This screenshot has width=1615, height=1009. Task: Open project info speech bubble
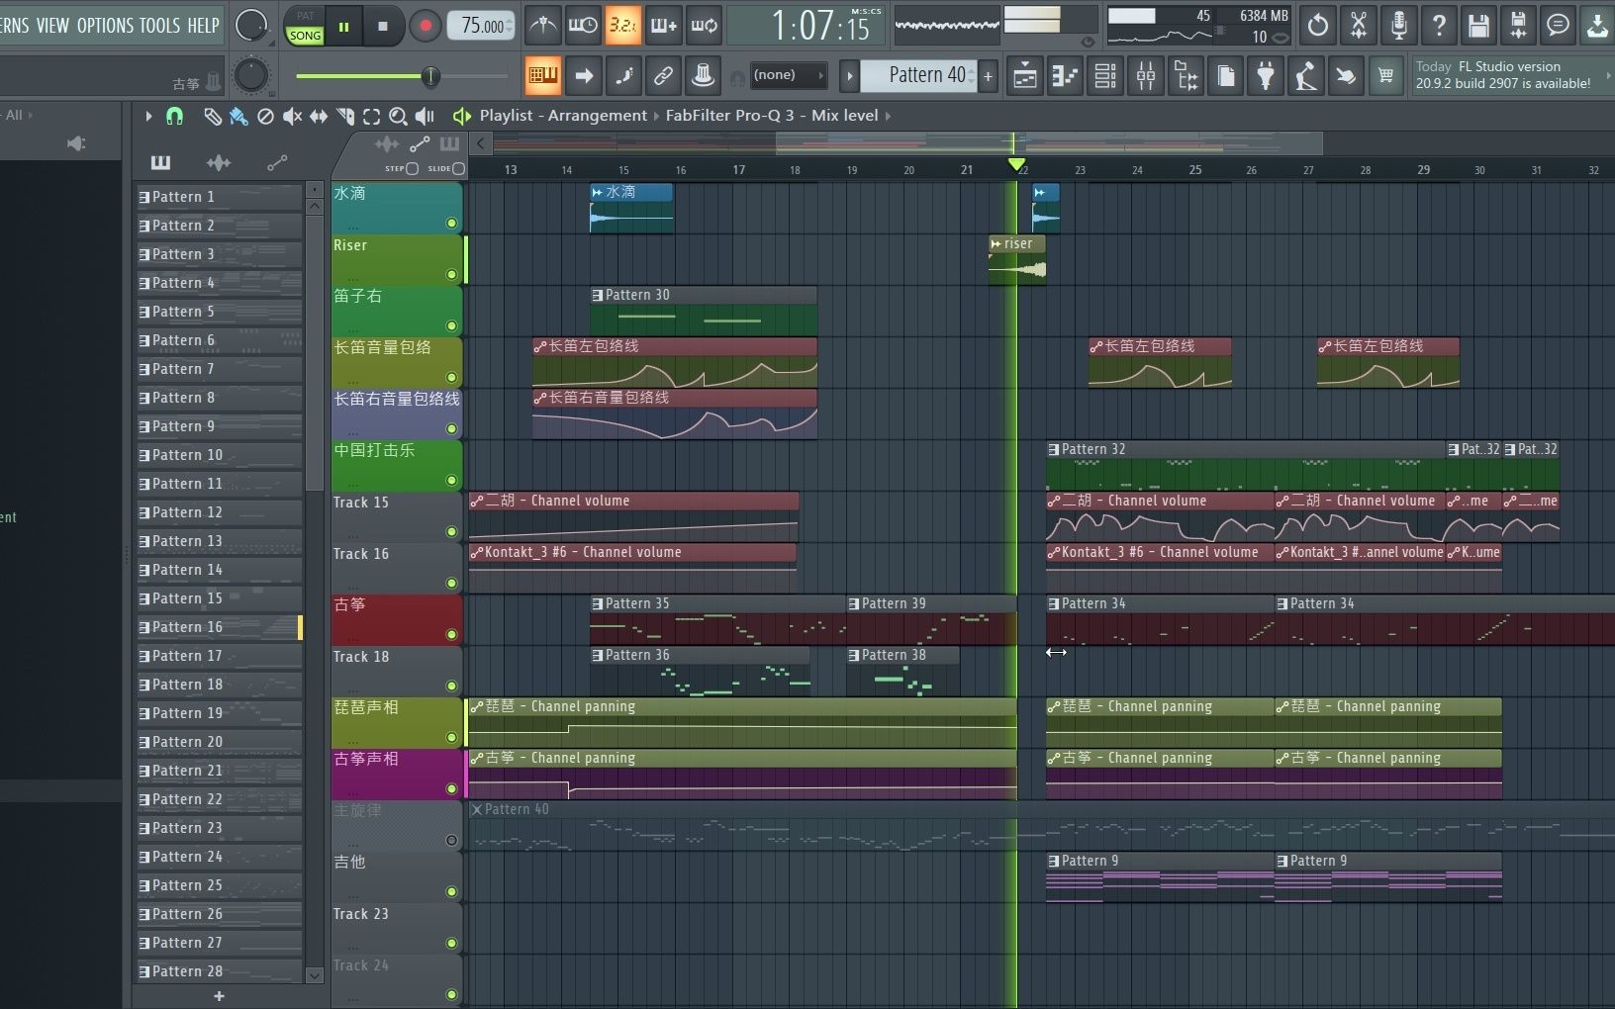[x=1559, y=26]
